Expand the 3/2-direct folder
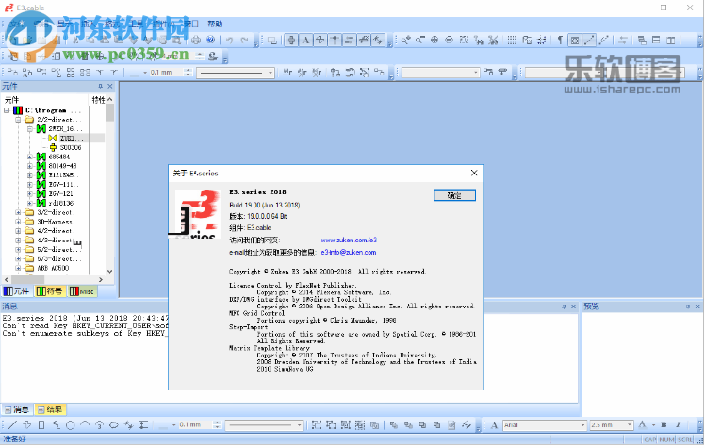 click(18, 212)
